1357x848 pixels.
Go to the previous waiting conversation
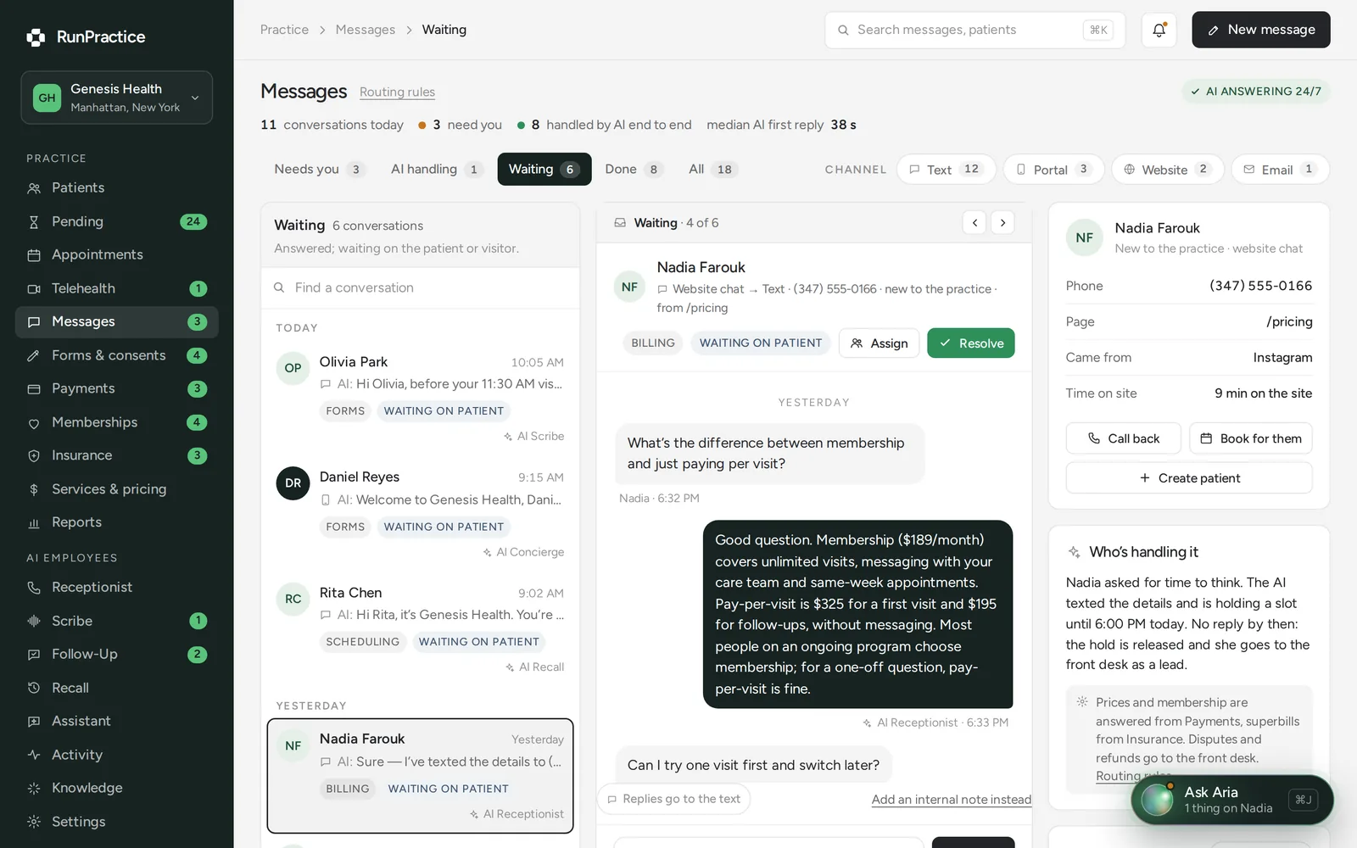(x=974, y=223)
